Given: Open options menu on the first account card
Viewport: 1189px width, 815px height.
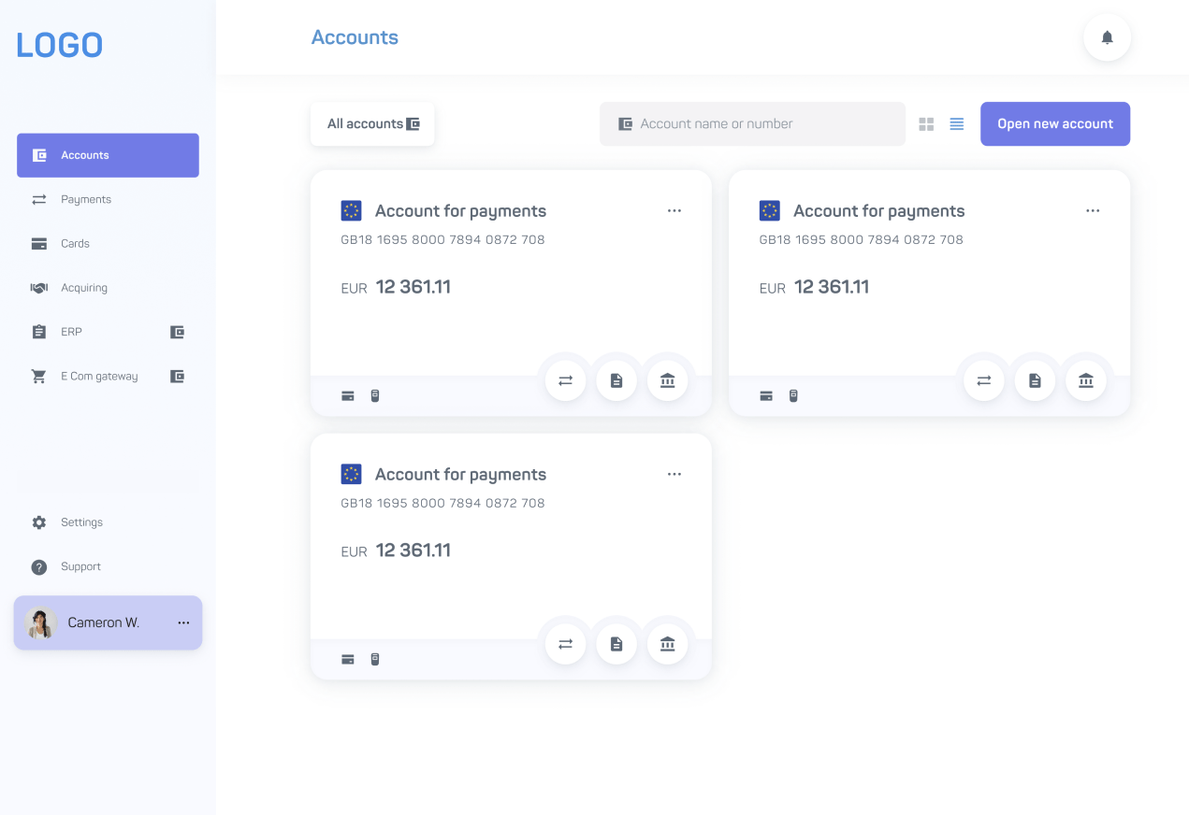Looking at the screenshot, I should [674, 211].
